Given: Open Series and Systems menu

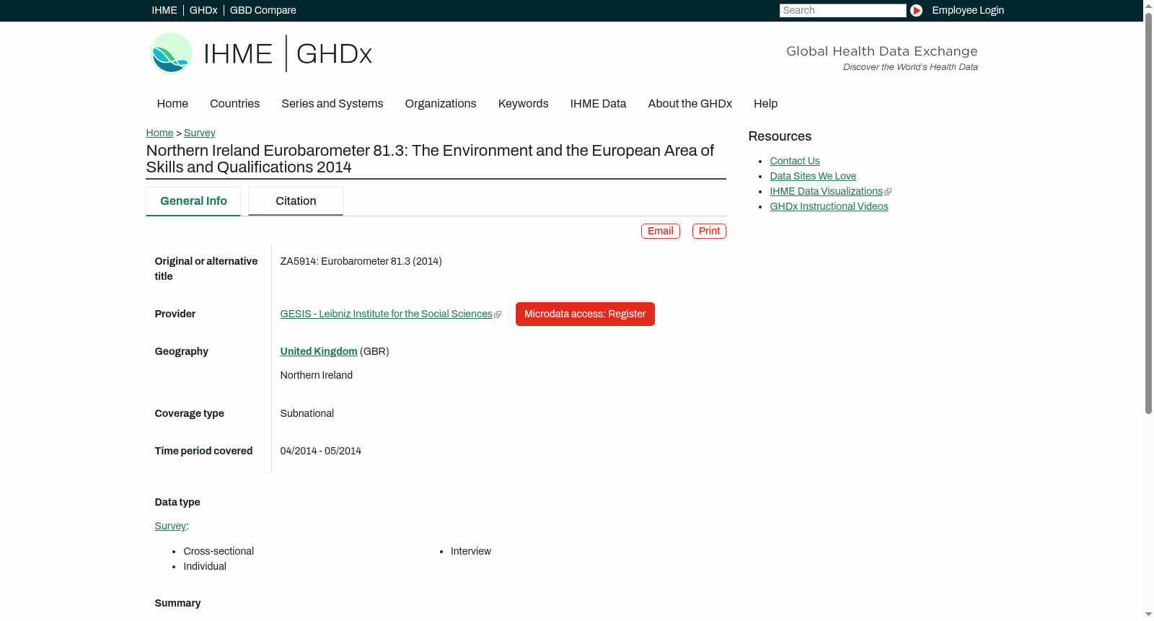Looking at the screenshot, I should [332, 104].
